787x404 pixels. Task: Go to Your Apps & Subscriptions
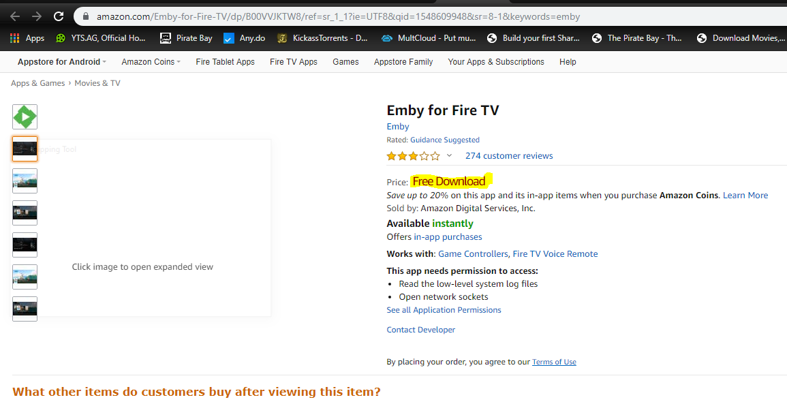point(496,62)
